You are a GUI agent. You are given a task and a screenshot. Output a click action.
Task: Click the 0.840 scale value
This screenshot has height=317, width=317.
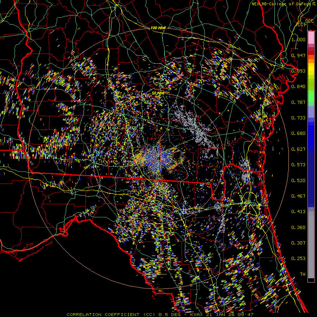pyautogui.click(x=298, y=86)
